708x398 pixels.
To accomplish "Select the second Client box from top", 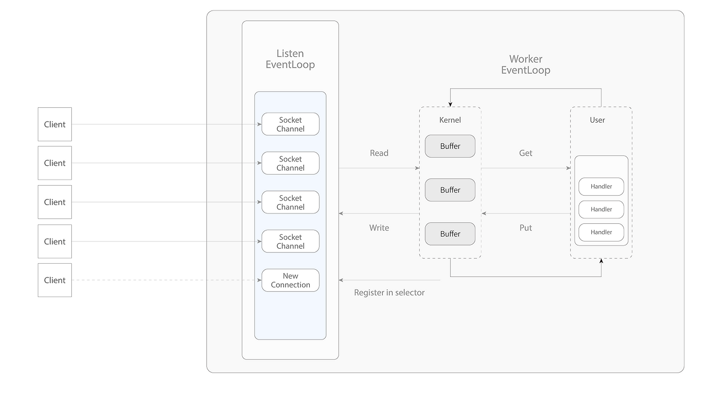I will [x=55, y=163].
